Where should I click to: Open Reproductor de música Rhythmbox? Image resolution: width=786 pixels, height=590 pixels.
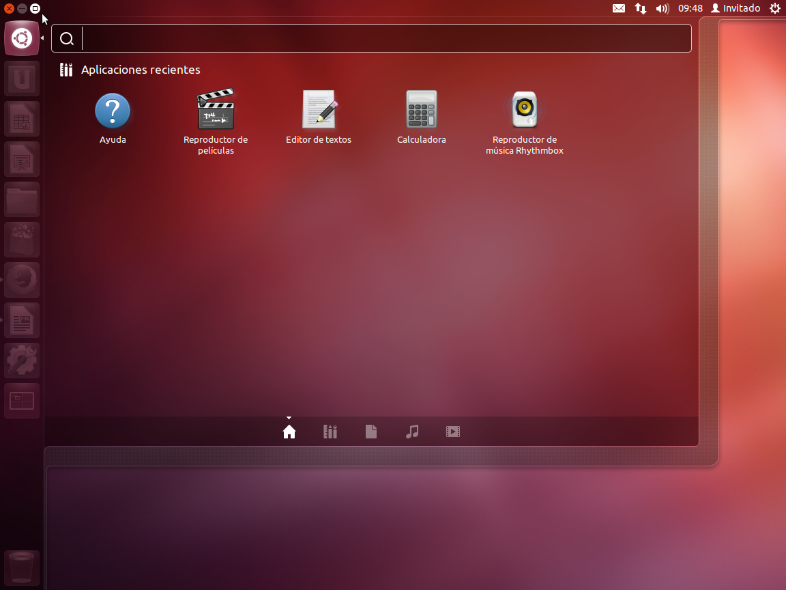(x=525, y=111)
